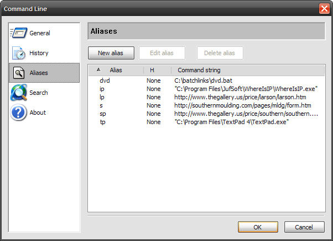Click the Edit alias button

tap(162, 53)
